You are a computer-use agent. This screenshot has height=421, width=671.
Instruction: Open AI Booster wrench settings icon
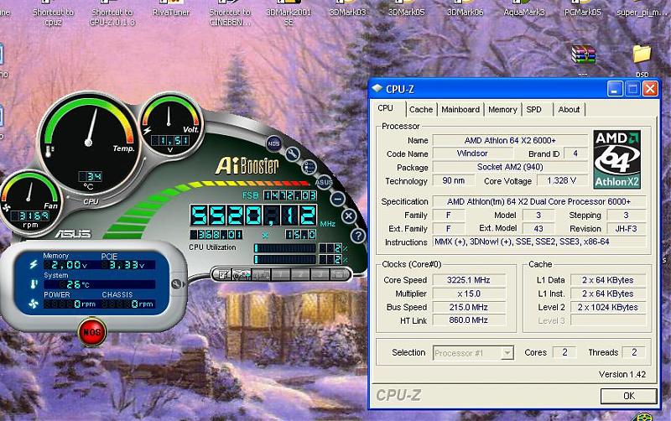pyautogui.click(x=292, y=153)
